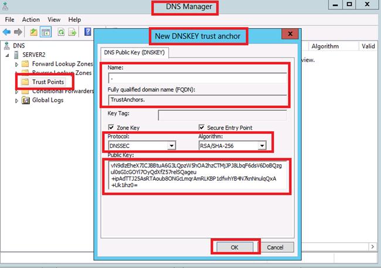Open the Action menu
The width and height of the screenshot is (381, 268).
point(30,19)
